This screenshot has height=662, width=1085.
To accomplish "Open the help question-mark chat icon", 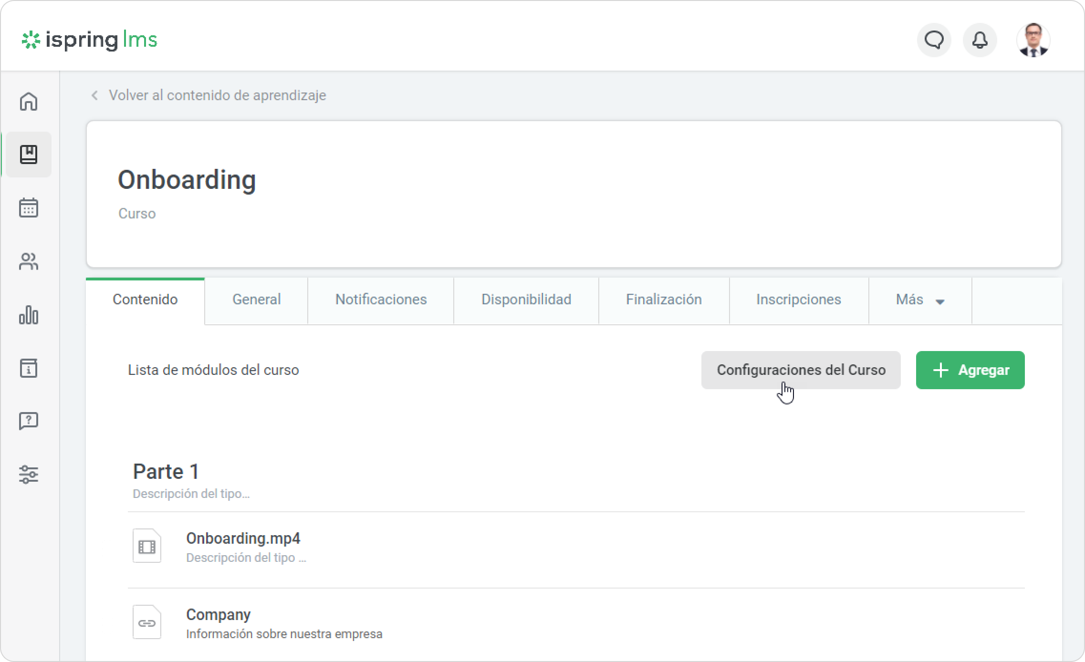I will [x=29, y=421].
